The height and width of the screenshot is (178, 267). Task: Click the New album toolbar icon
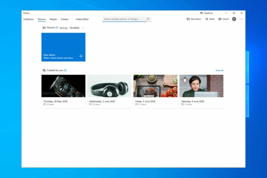click(x=188, y=19)
